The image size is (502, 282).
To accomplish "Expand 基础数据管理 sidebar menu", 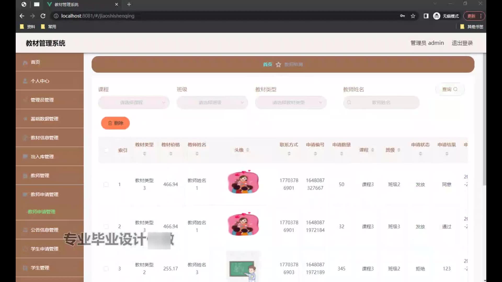I will pos(50,119).
